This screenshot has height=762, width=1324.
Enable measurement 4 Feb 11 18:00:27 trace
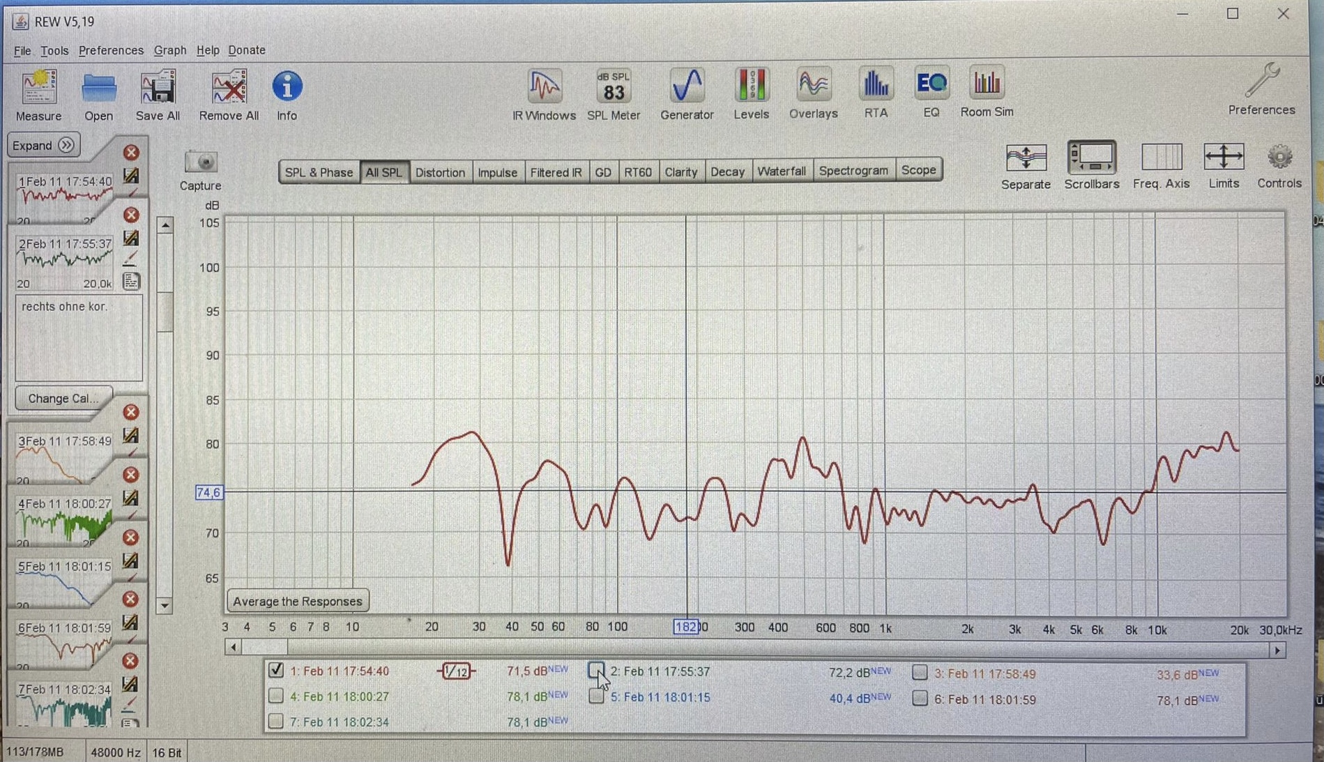coord(276,696)
